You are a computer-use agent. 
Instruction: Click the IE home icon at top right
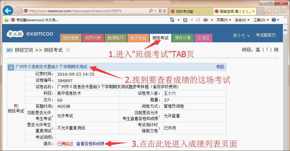coord(269,11)
